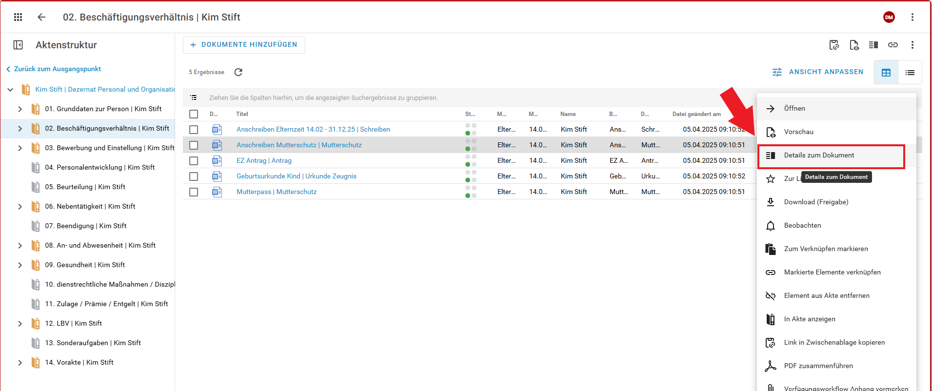
Task: Expand 01. Grunddaten zur Person folder
Action: tap(20, 109)
